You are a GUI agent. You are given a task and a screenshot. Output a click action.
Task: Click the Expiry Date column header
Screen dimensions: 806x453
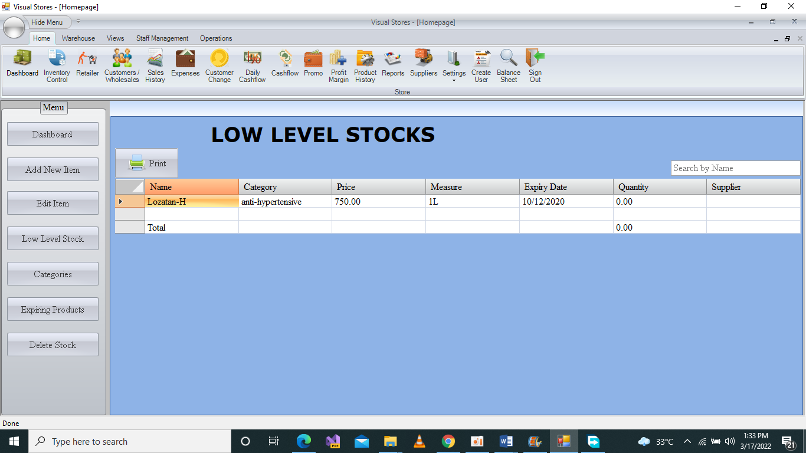(x=566, y=187)
